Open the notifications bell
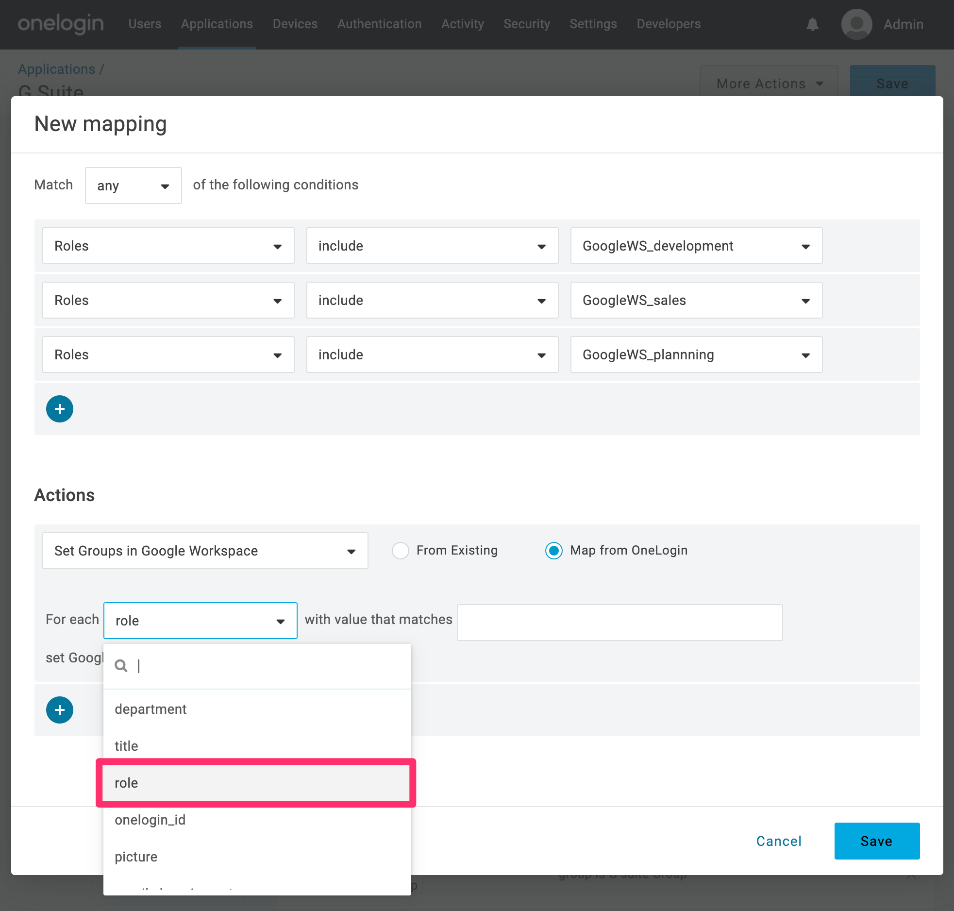 (x=813, y=24)
